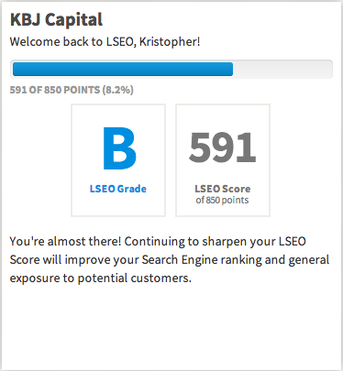
Task: Click the empty gray end of progress bar
Action: (x=282, y=69)
